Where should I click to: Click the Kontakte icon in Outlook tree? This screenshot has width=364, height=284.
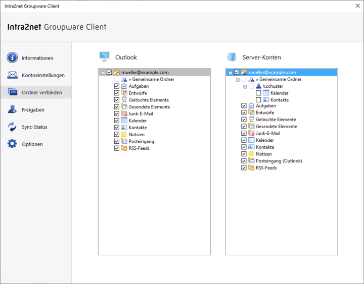(124, 128)
